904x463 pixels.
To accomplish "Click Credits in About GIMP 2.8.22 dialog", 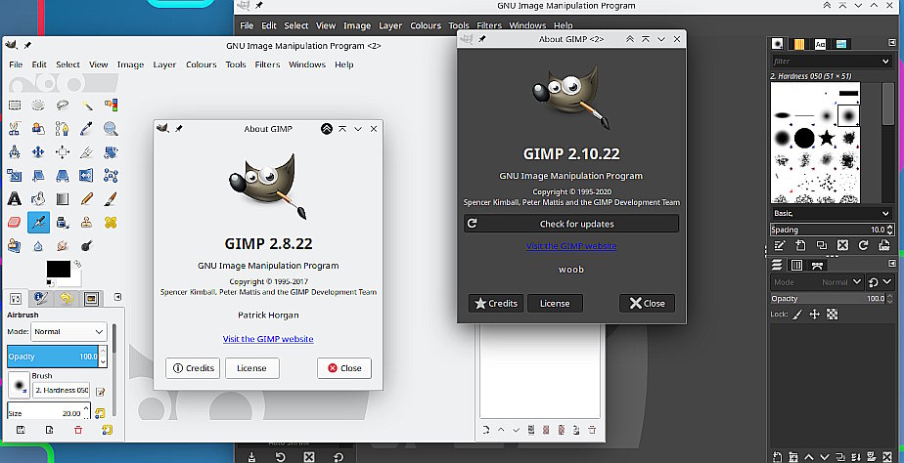I will [193, 368].
